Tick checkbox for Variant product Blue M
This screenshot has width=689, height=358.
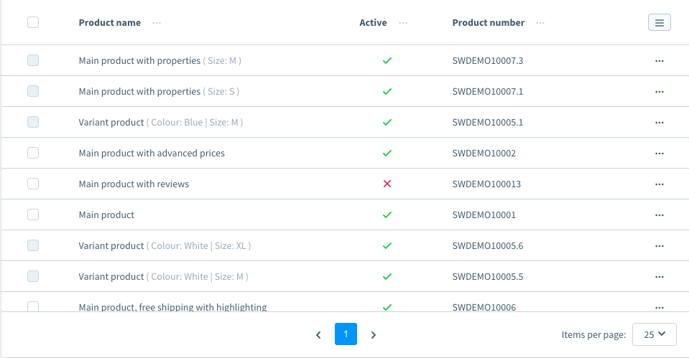[33, 122]
